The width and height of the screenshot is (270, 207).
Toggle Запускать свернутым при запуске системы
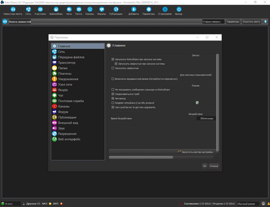(116, 64)
